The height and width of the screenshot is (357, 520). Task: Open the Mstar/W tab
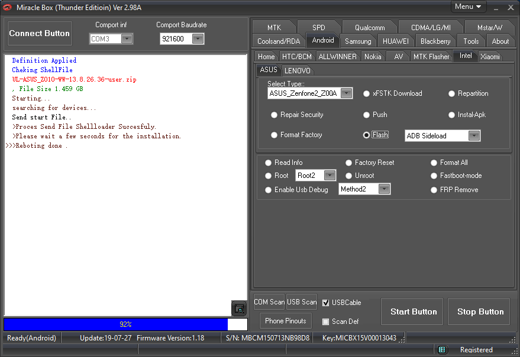(x=489, y=28)
